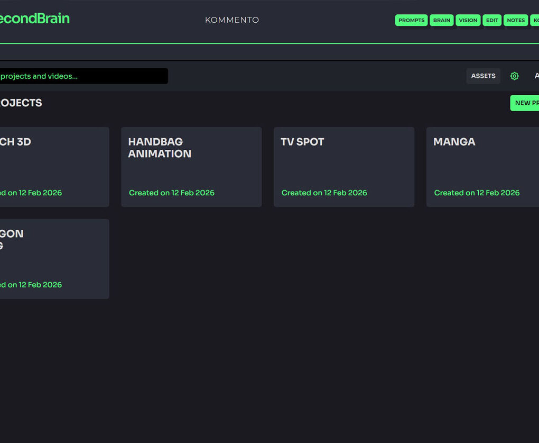Open the BRAIN section
This screenshot has height=443, width=539.
(x=442, y=20)
